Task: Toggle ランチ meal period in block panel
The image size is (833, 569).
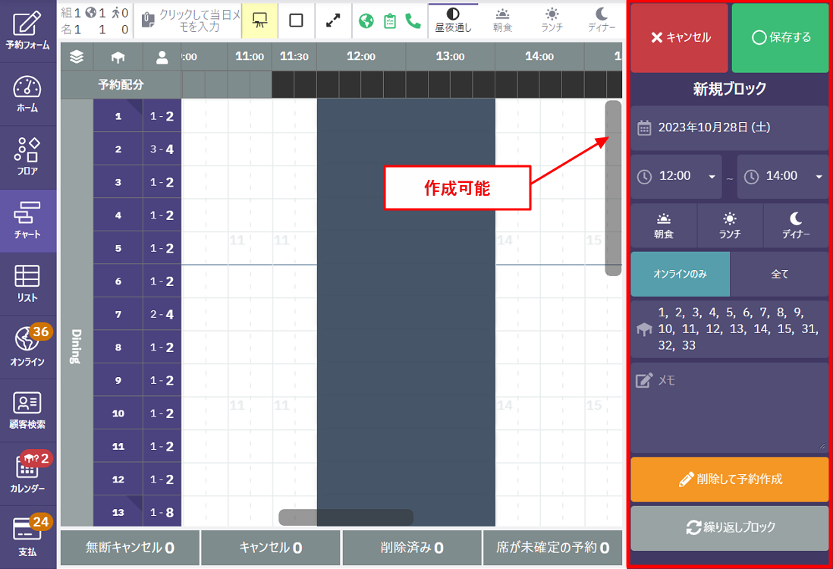Action: 729,225
